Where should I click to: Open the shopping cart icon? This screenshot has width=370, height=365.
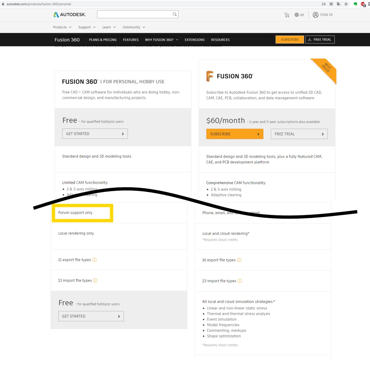coord(287,15)
